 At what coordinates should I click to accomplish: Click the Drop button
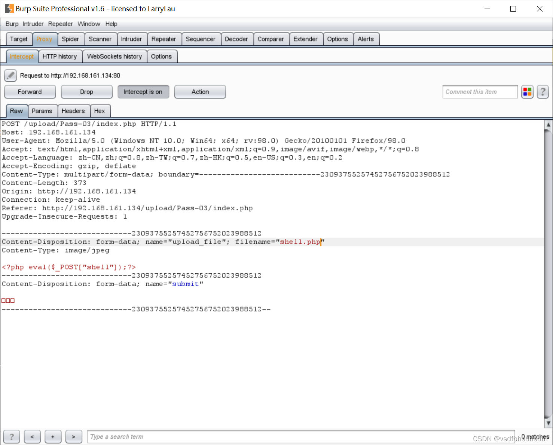click(86, 92)
